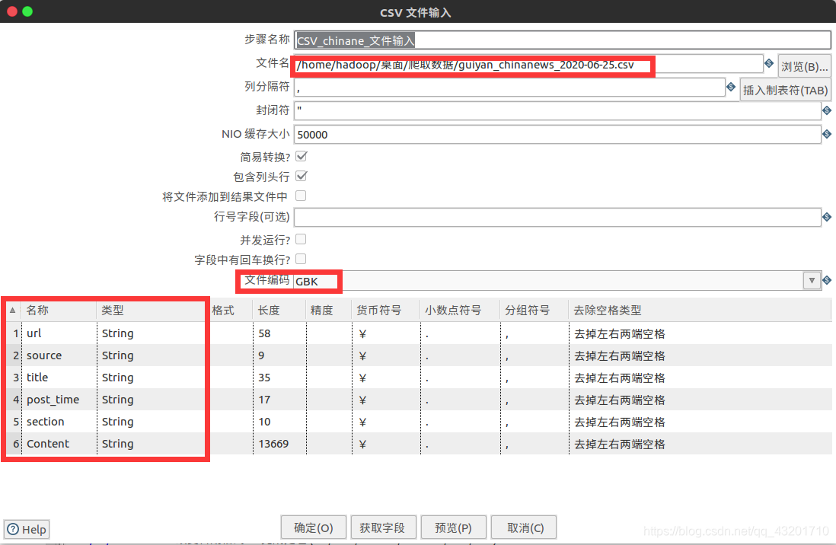Click the 类型 column header
The height and width of the screenshot is (545, 836).
pos(152,310)
